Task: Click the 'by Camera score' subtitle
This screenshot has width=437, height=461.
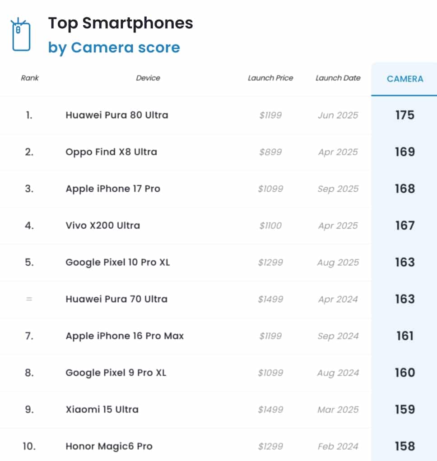Action: click(x=114, y=47)
